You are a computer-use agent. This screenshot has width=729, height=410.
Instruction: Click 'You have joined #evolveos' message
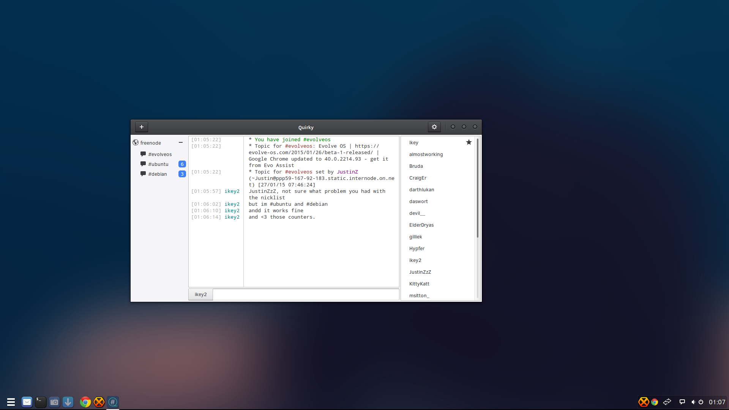tap(292, 140)
